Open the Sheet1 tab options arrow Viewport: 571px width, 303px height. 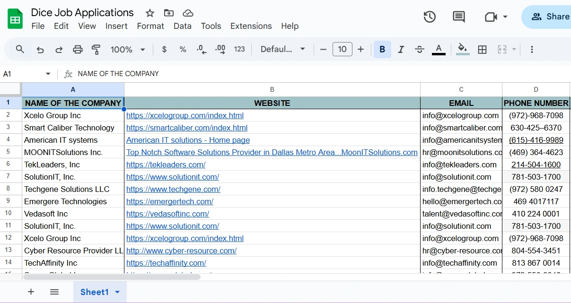click(x=117, y=292)
